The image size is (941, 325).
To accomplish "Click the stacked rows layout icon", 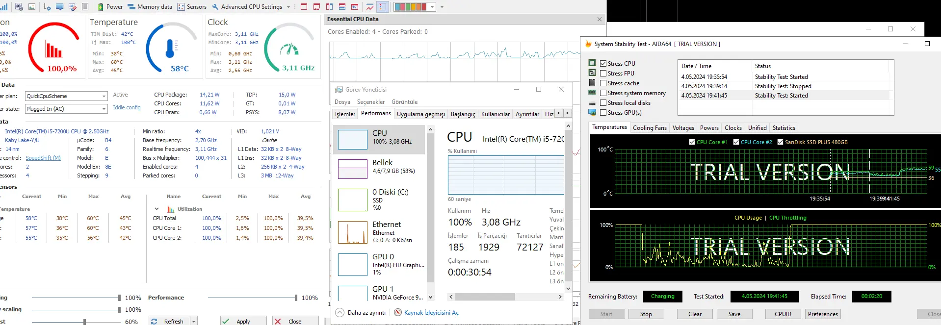I will point(342,7).
